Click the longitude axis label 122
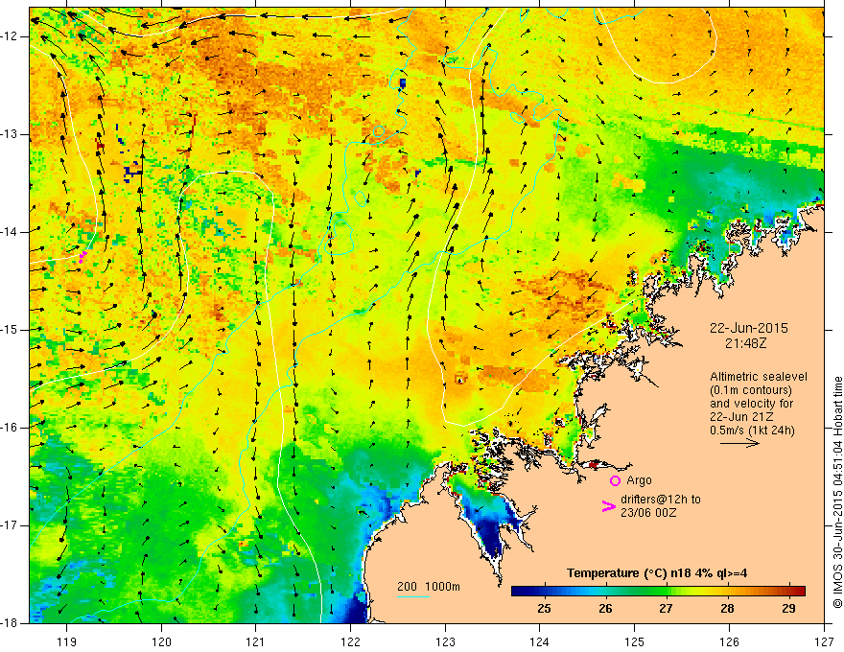This screenshot has height=652, width=844. 350,641
